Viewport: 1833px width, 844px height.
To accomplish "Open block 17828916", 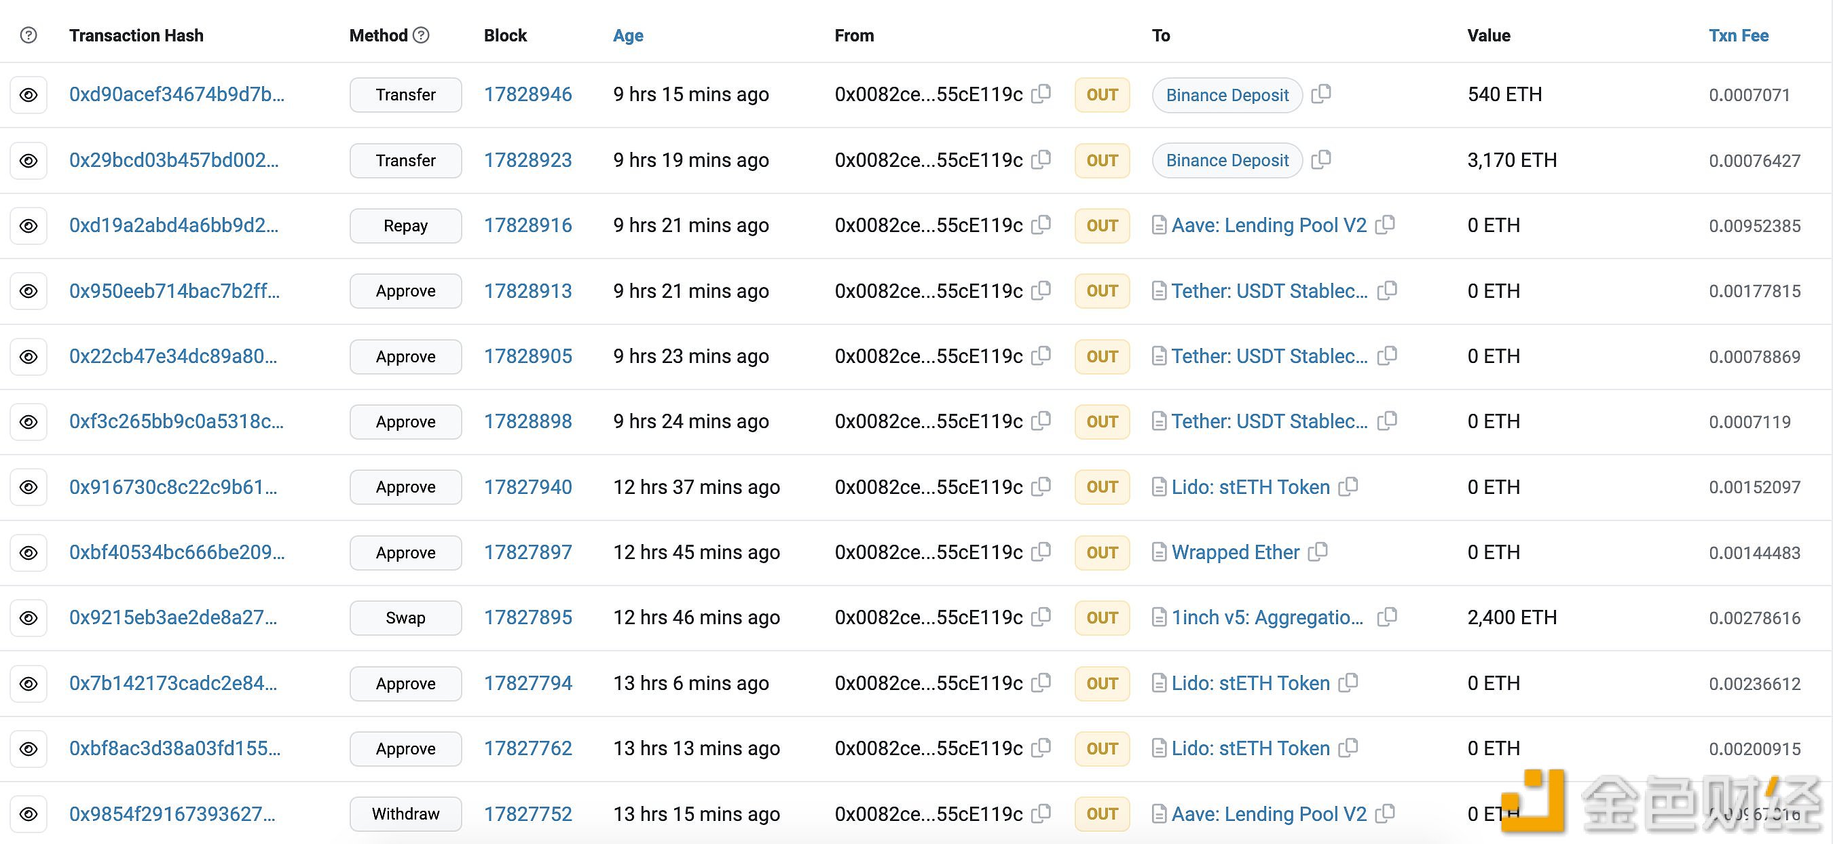I will 528,225.
